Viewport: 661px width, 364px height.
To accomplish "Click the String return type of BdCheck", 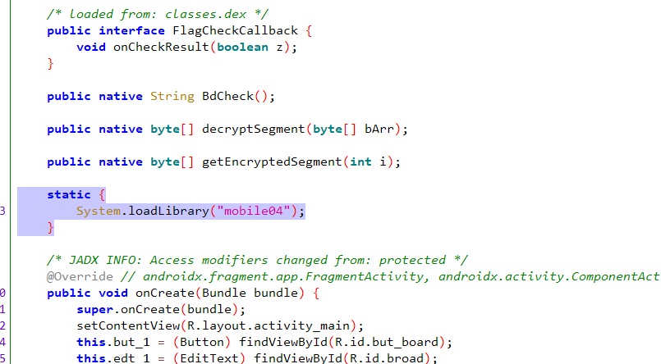I will tap(172, 97).
